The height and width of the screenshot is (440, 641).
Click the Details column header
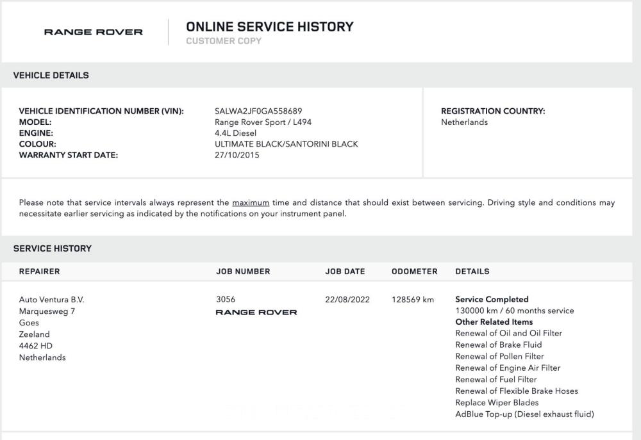point(472,272)
